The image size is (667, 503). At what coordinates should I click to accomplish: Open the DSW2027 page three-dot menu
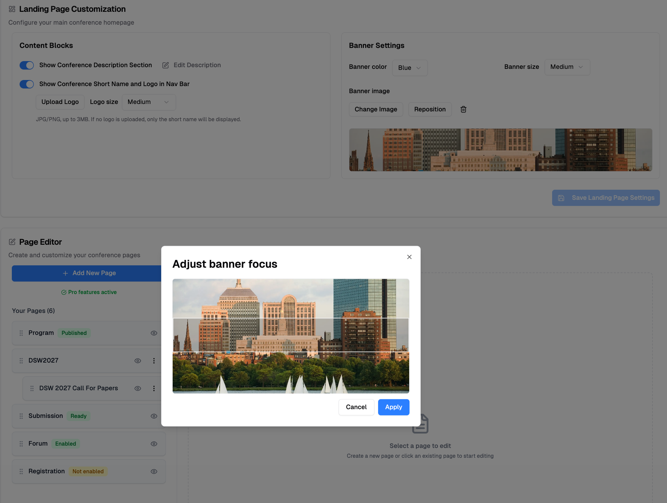[154, 361]
